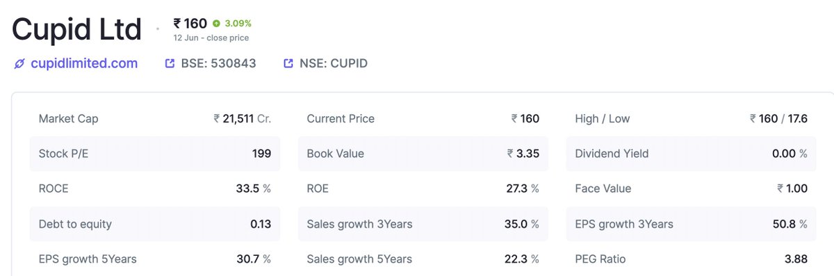Select the Market Cap ratio row
The height and width of the screenshot is (276, 834).
pos(155,119)
